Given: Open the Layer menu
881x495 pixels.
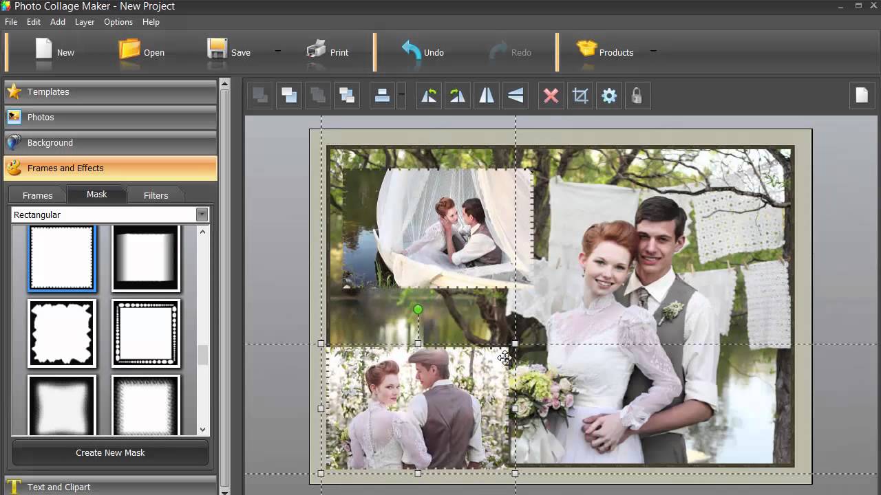Looking at the screenshot, I should [85, 22].
